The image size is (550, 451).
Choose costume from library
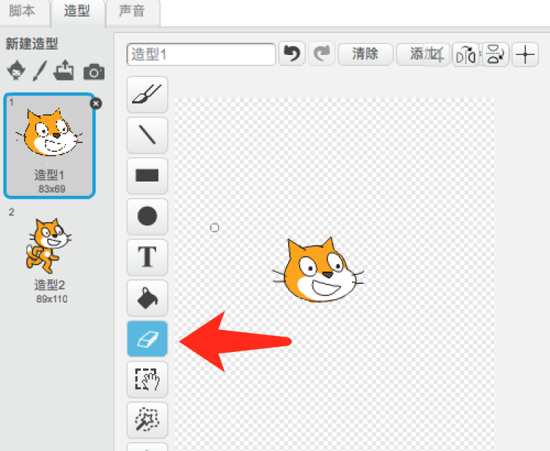16,70
